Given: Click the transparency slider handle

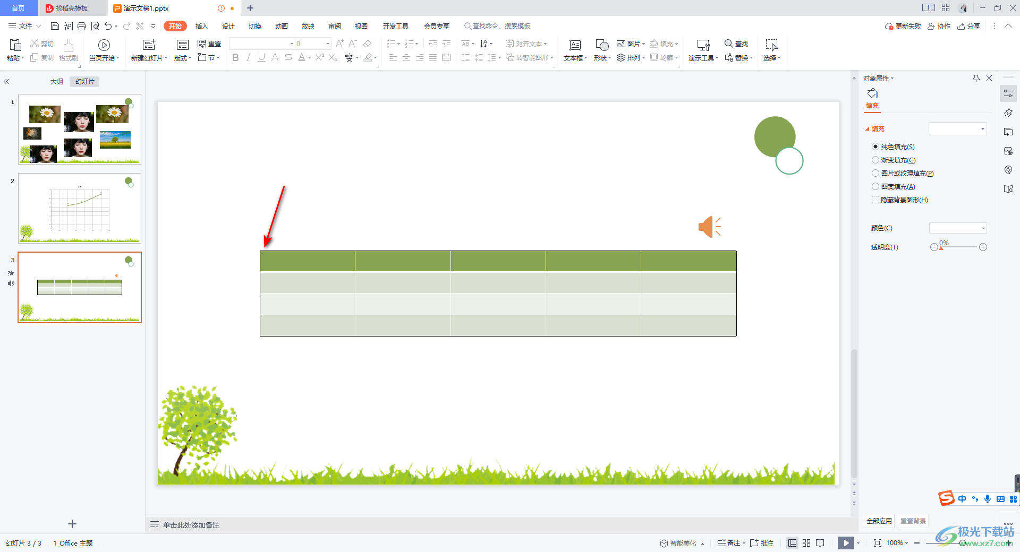Looking at the screenshot, I should [x=941, y=248].
